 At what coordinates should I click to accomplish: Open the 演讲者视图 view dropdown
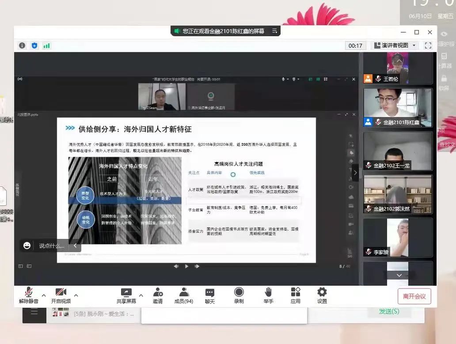click(x=395, y=45)
